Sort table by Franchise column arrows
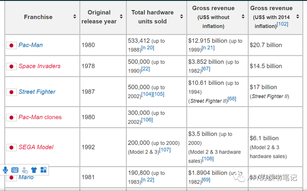307x191 pixels. coord(75,17)
